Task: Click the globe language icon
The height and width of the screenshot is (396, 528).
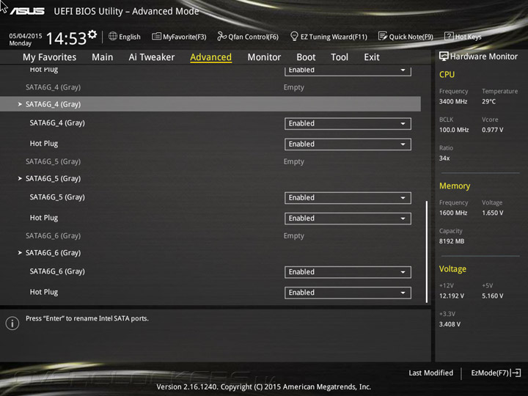Action: coord(113,36)
